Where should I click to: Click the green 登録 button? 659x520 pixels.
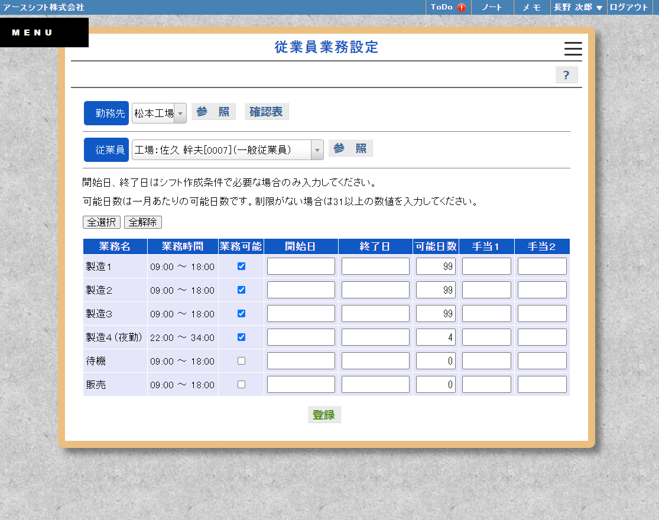(324, 415)
